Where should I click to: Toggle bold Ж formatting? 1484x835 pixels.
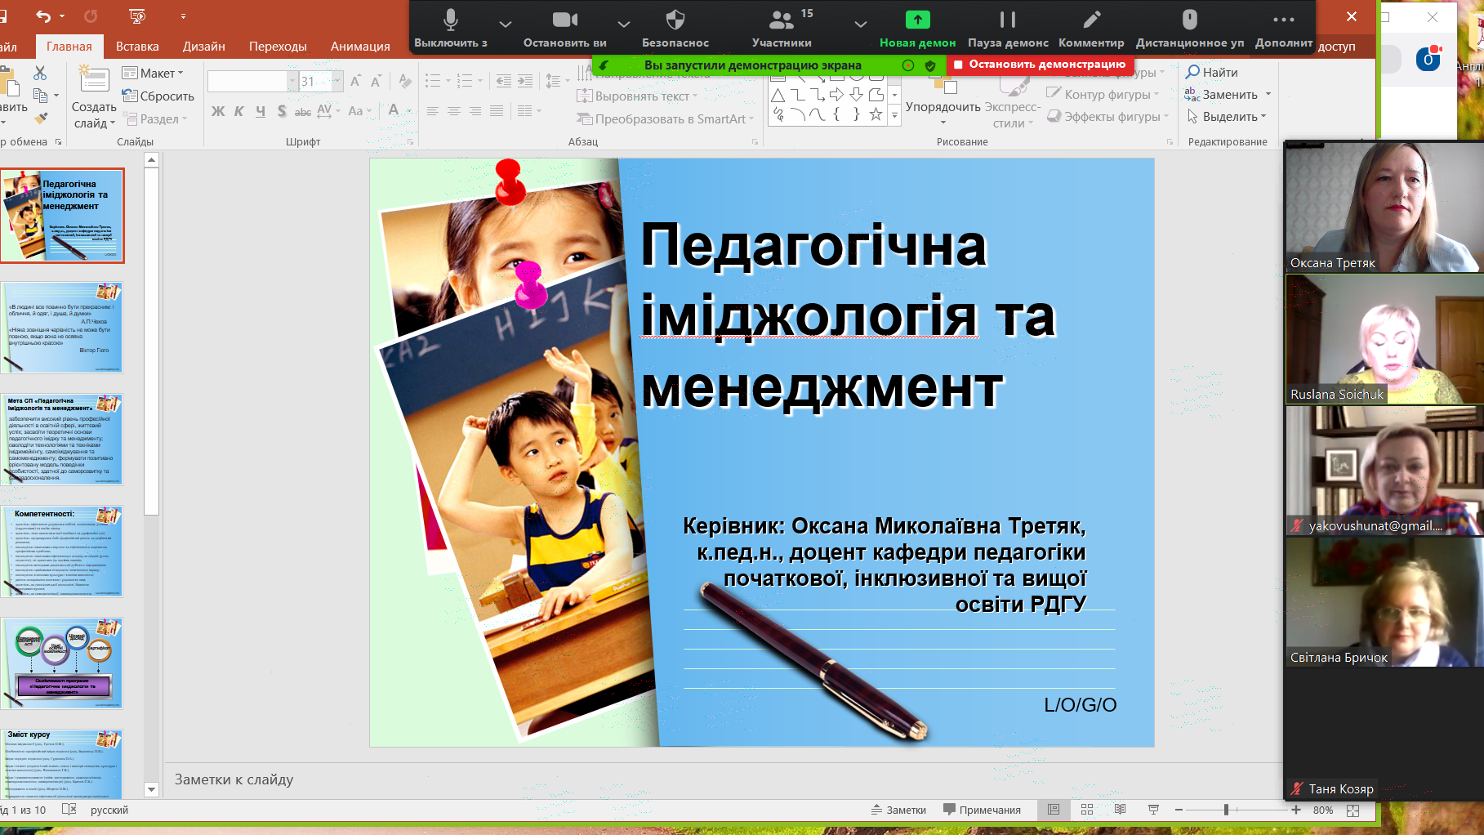(218, 111)
